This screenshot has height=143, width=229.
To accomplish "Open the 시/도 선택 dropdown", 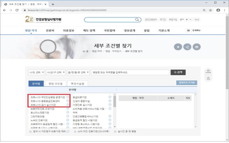I will [36, 72].
